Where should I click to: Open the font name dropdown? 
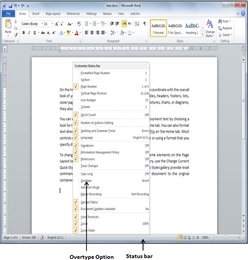tap(42, 24)
